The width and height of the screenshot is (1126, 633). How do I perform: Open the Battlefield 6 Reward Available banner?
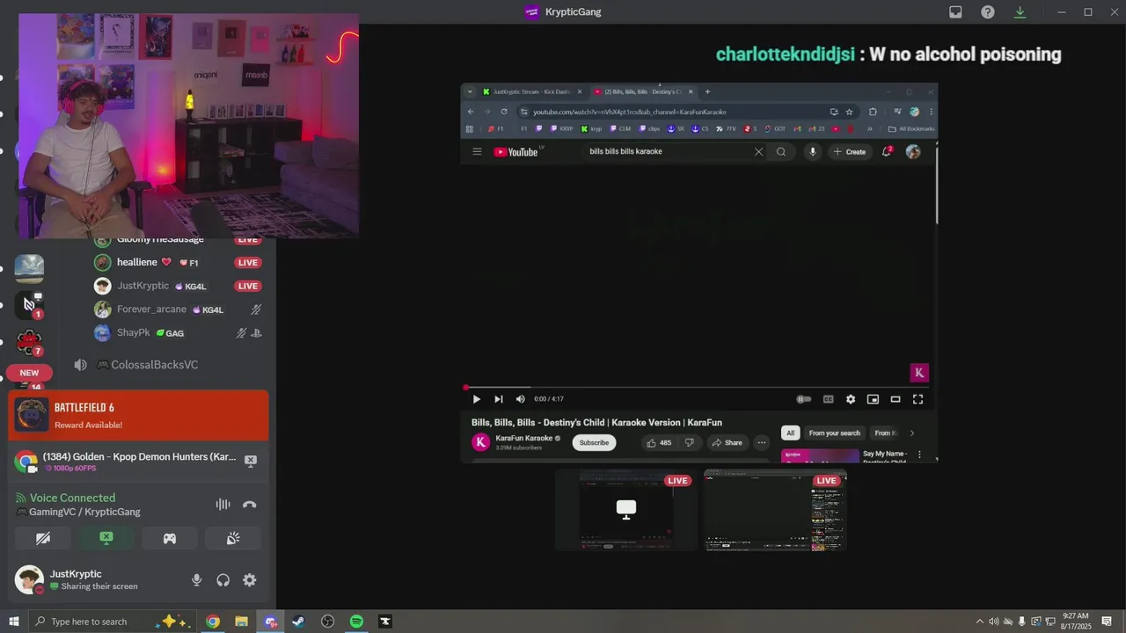(x=138, y=415)
